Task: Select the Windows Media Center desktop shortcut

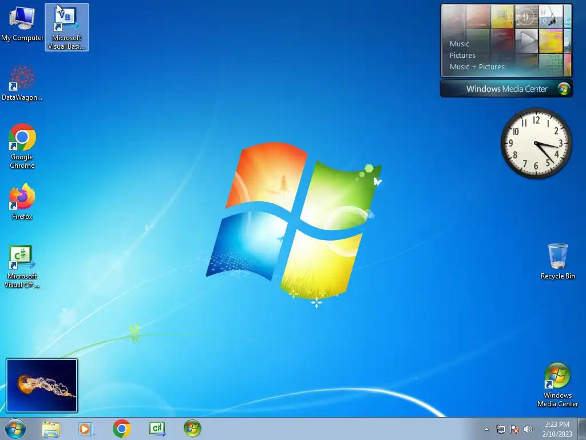Action: point(557,385)
